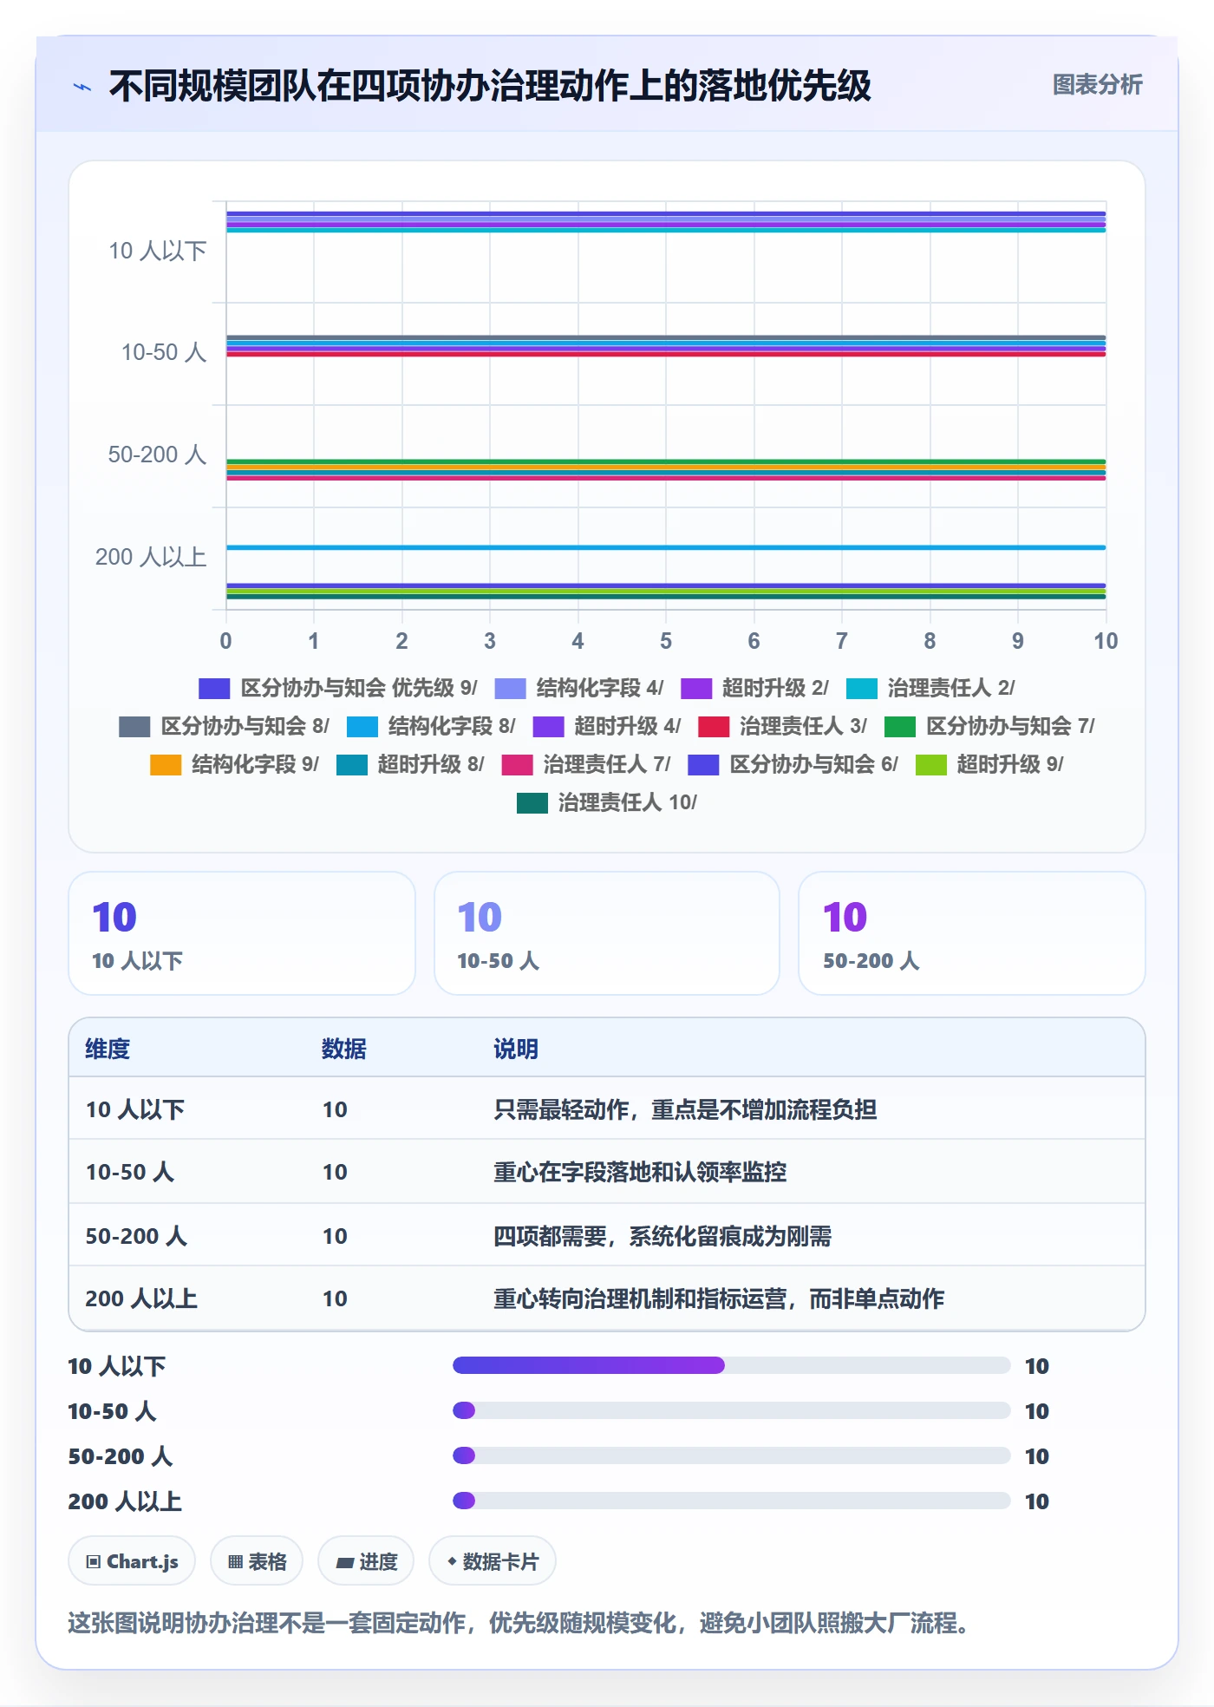Image resolution: width=1214 pixels, height=1707 pixels.
Task: Toggle legend item 治理责任人 2/
Action: click(x=930, y=688)
